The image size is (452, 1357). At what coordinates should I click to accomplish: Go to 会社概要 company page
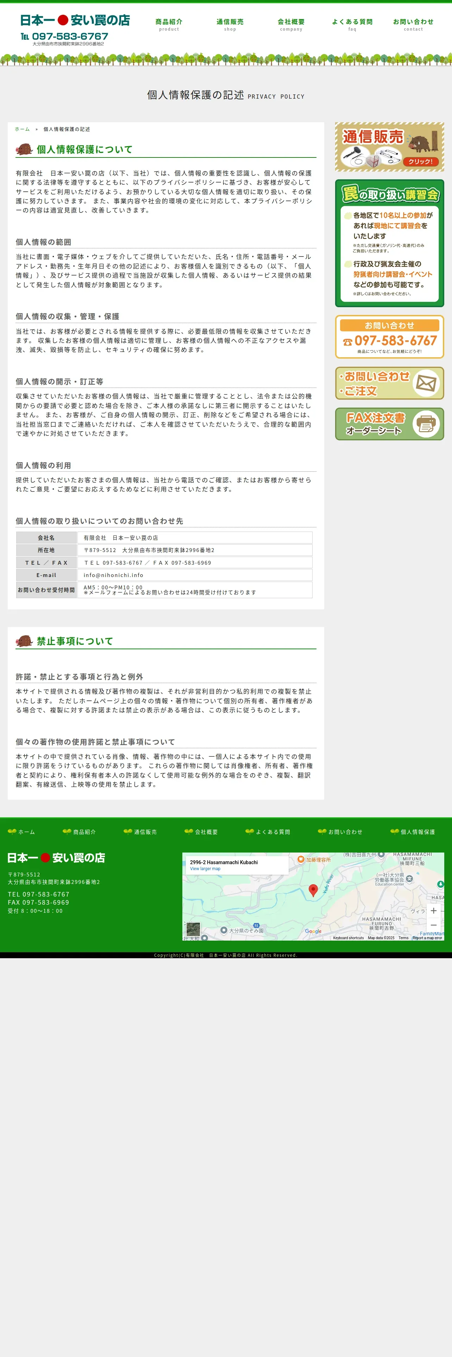(291, 25)
